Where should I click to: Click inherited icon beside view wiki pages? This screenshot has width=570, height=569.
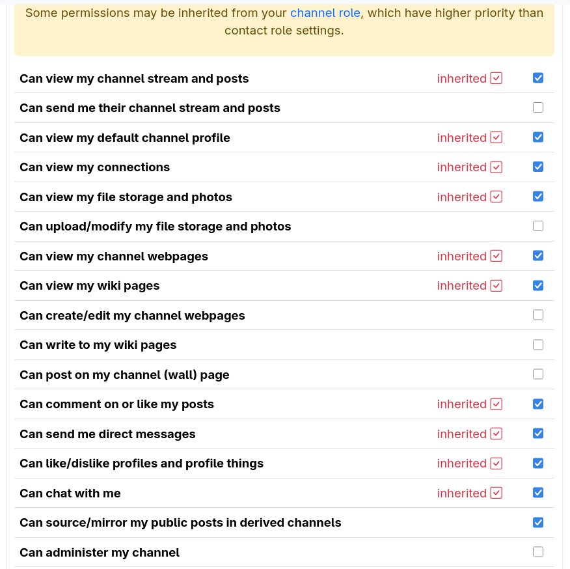(496, 286)
